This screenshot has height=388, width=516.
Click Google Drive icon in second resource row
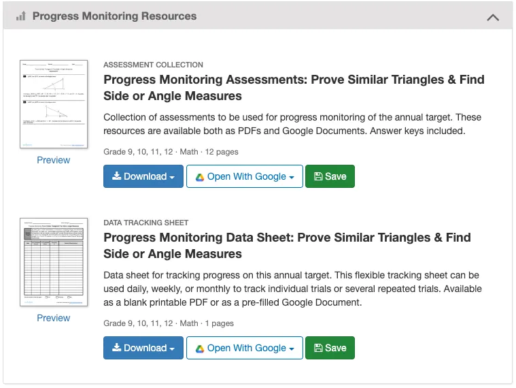(x=200, y=349)
